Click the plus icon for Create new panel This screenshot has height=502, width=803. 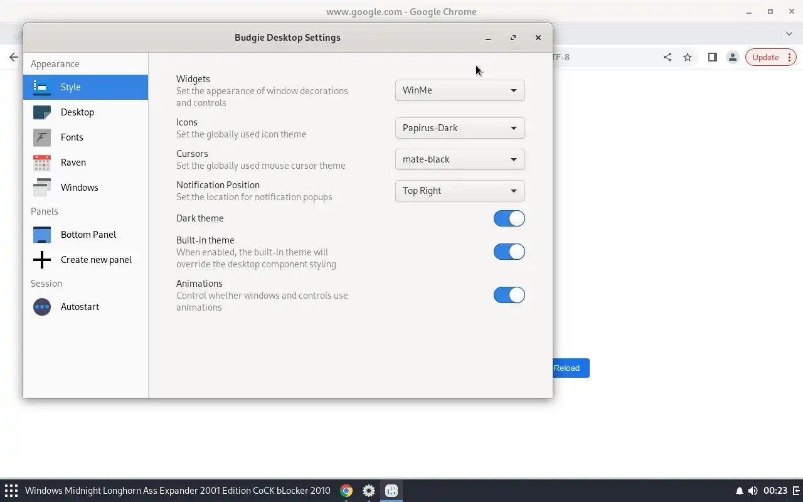click(x=41, y=260)
